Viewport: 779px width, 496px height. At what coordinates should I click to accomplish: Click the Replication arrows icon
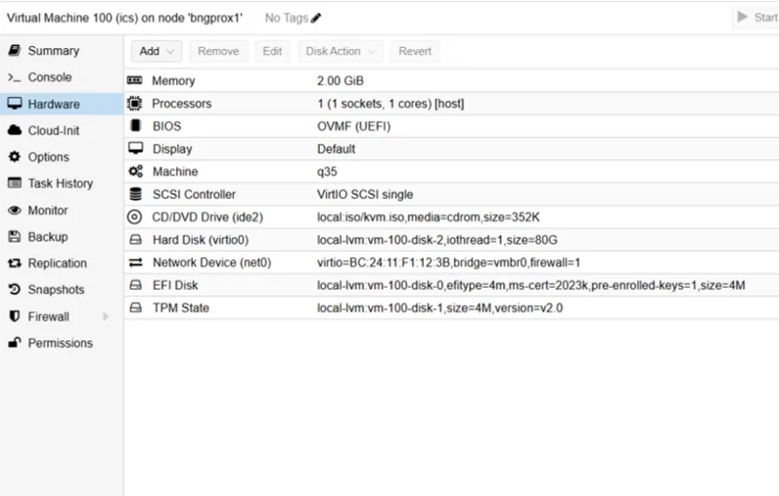[x=15, y=263]
